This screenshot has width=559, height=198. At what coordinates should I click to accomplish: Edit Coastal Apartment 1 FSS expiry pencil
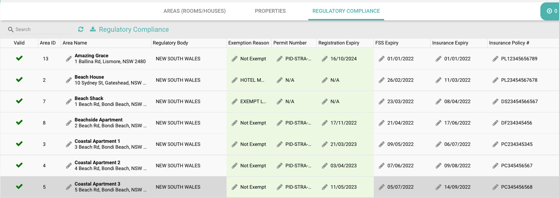381,144
